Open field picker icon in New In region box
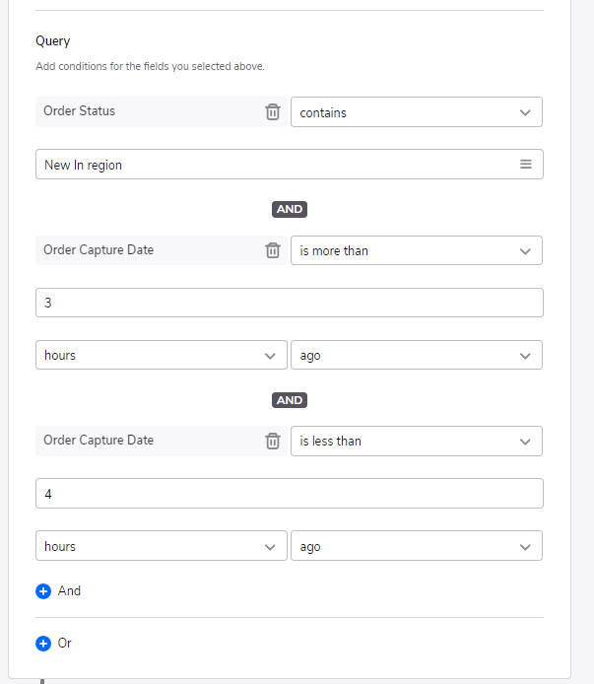Image resolution: width=594 pixels, height=684 pixels. pyautogui.click(x=525, y=164)
